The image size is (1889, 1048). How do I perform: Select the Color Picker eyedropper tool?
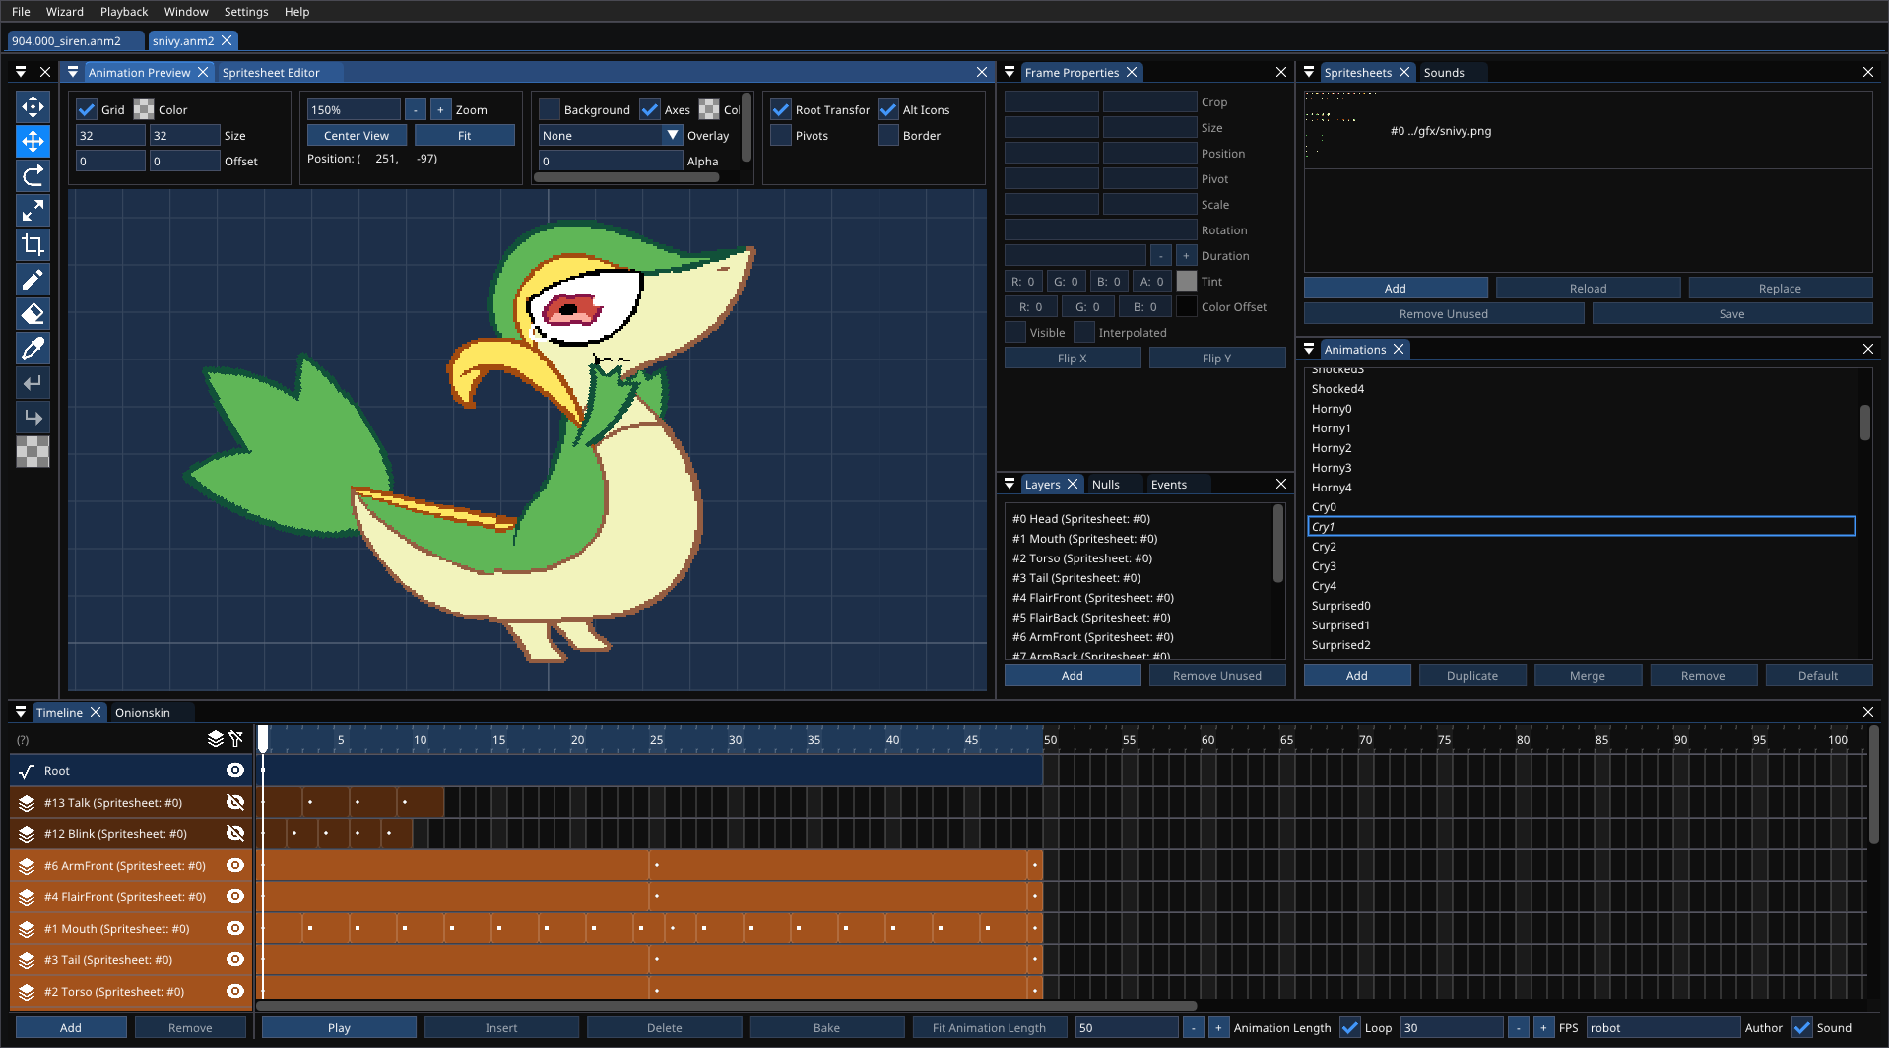pos(33,349)
